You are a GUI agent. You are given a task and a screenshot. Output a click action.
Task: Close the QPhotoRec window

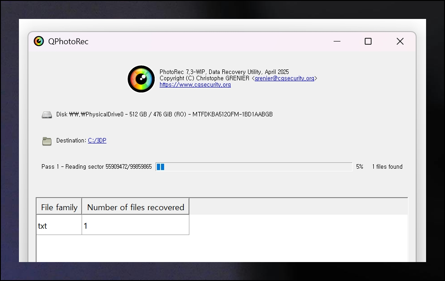coord(400,41)
